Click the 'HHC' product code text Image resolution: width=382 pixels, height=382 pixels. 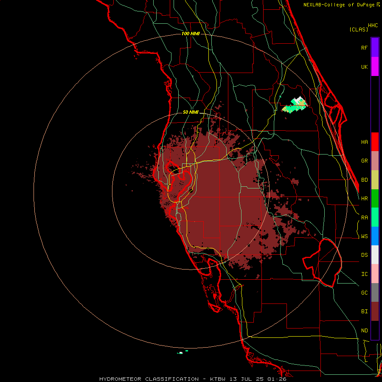point(373,25)
